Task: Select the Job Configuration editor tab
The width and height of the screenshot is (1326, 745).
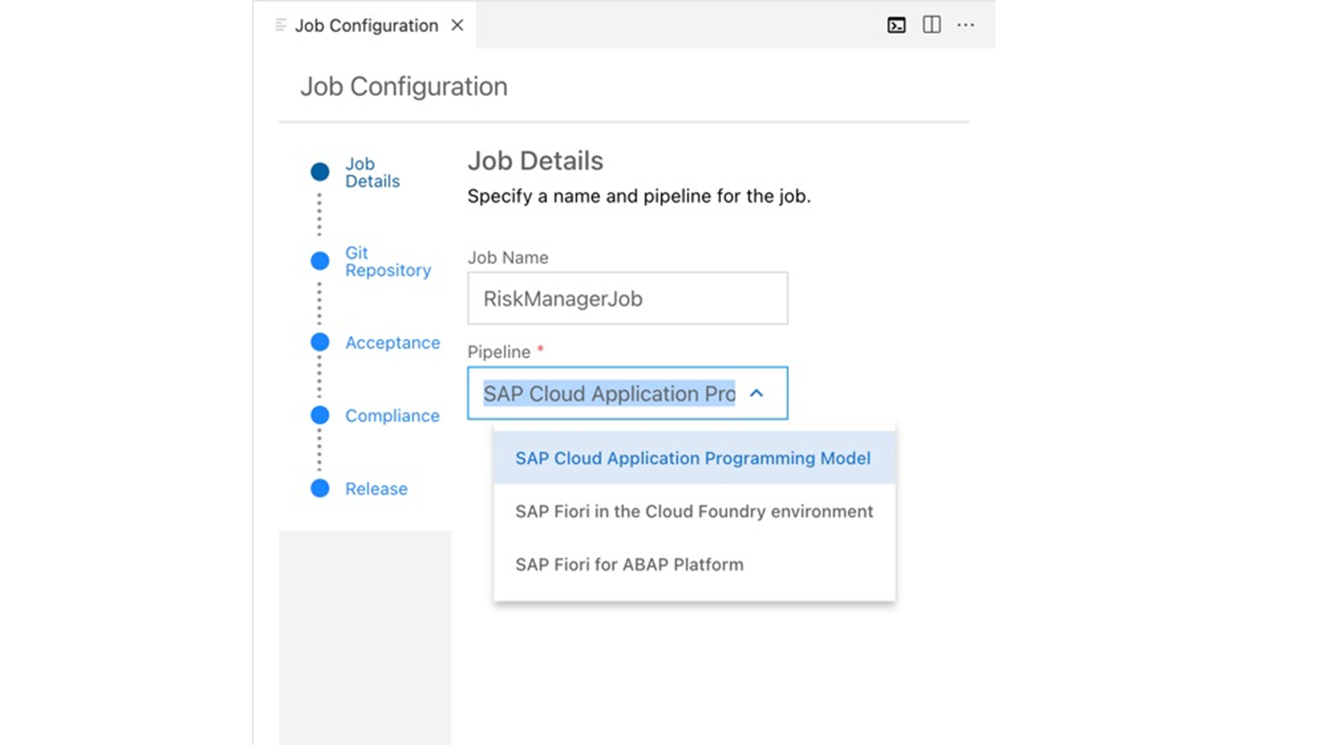Action: 366,26
